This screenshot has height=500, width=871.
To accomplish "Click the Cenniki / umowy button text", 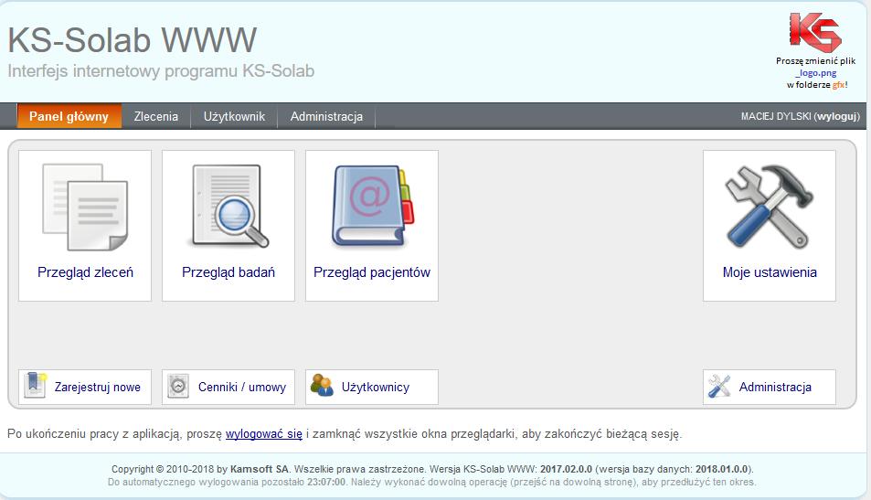I will coord(242,387).
